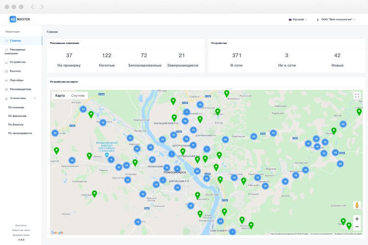Screen dimensions: 368x245
Task: Click the 371 В сети devices counter
Action: pyautogui.click(x=236, y=60)
